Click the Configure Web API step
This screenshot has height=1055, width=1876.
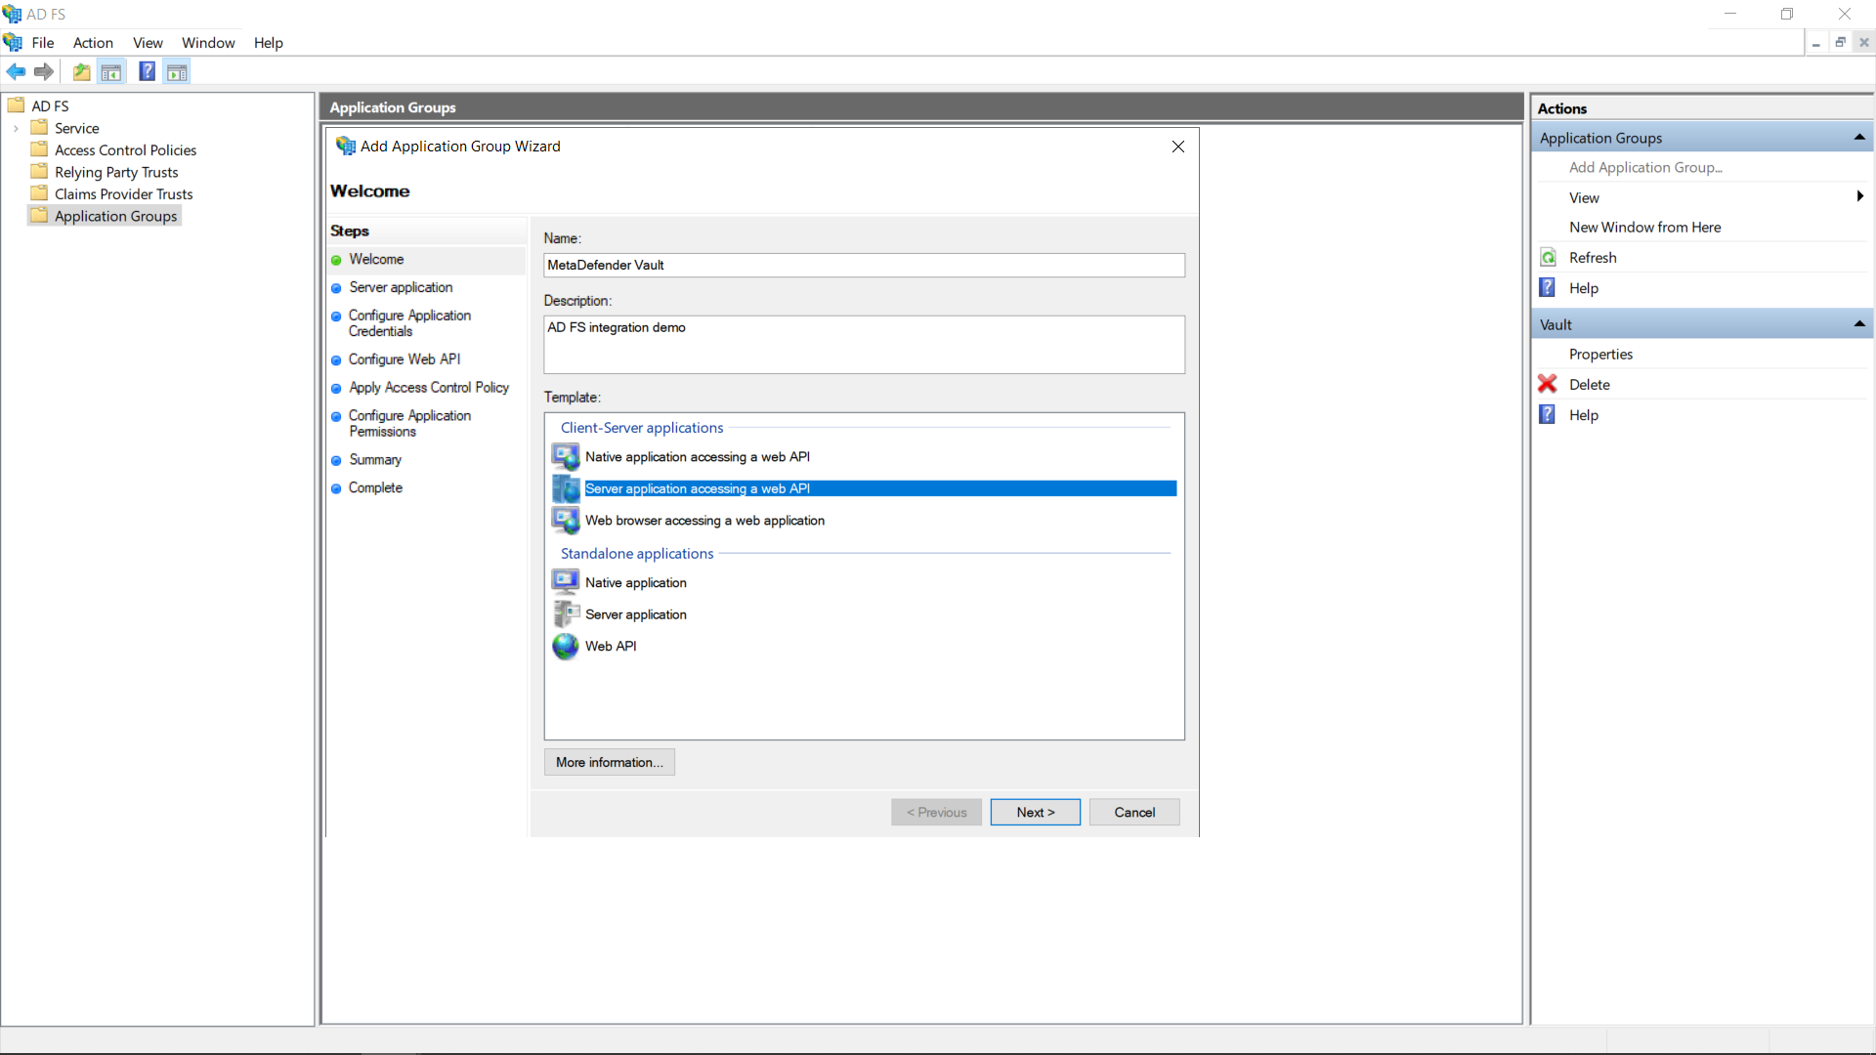404,359
